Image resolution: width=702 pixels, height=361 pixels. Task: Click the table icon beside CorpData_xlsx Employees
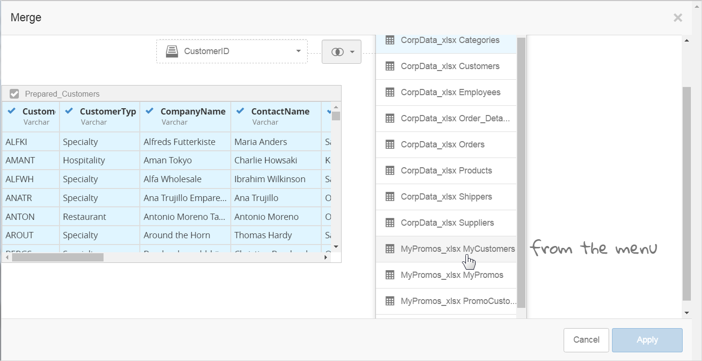point(390,92)
